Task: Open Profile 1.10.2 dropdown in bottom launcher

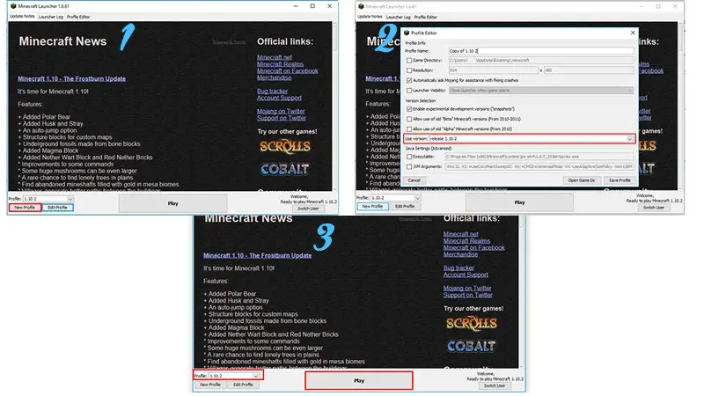Action: [x=234, y=376]
